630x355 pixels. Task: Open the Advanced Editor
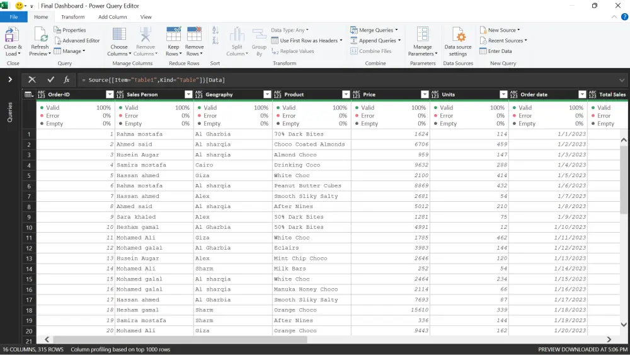[77, 40]
